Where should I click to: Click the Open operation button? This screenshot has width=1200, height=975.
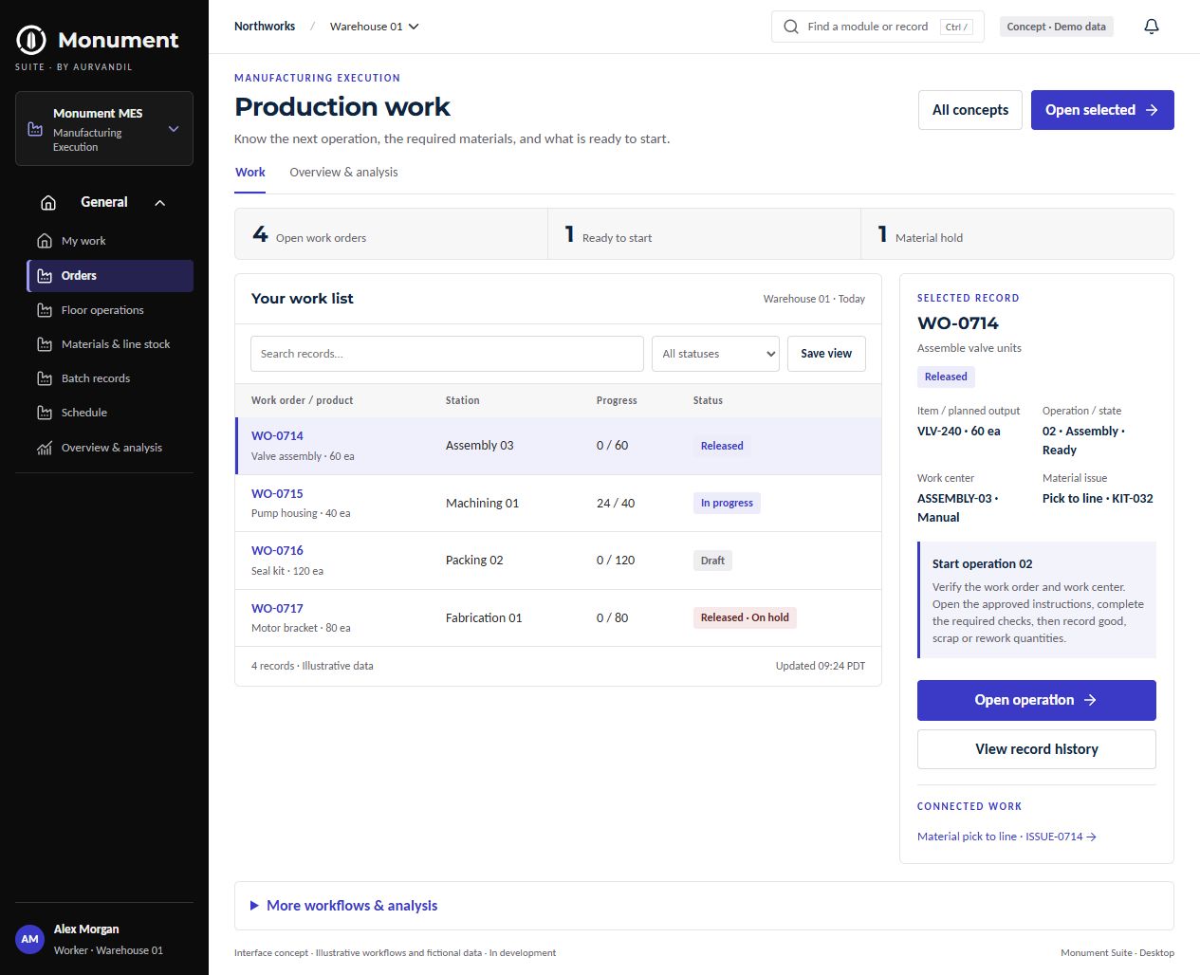(x=1037, y=700)
